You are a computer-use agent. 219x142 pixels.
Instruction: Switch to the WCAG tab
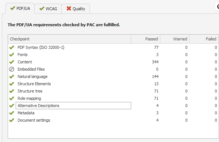click(x=48, y=9)
